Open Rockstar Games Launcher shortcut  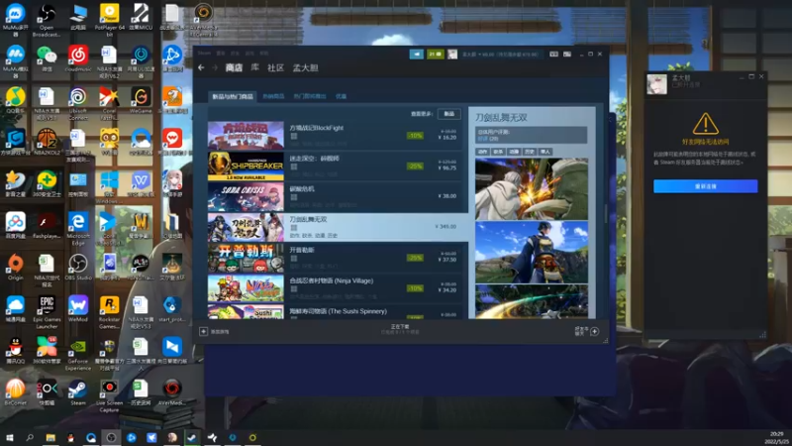tap(109, 312)
